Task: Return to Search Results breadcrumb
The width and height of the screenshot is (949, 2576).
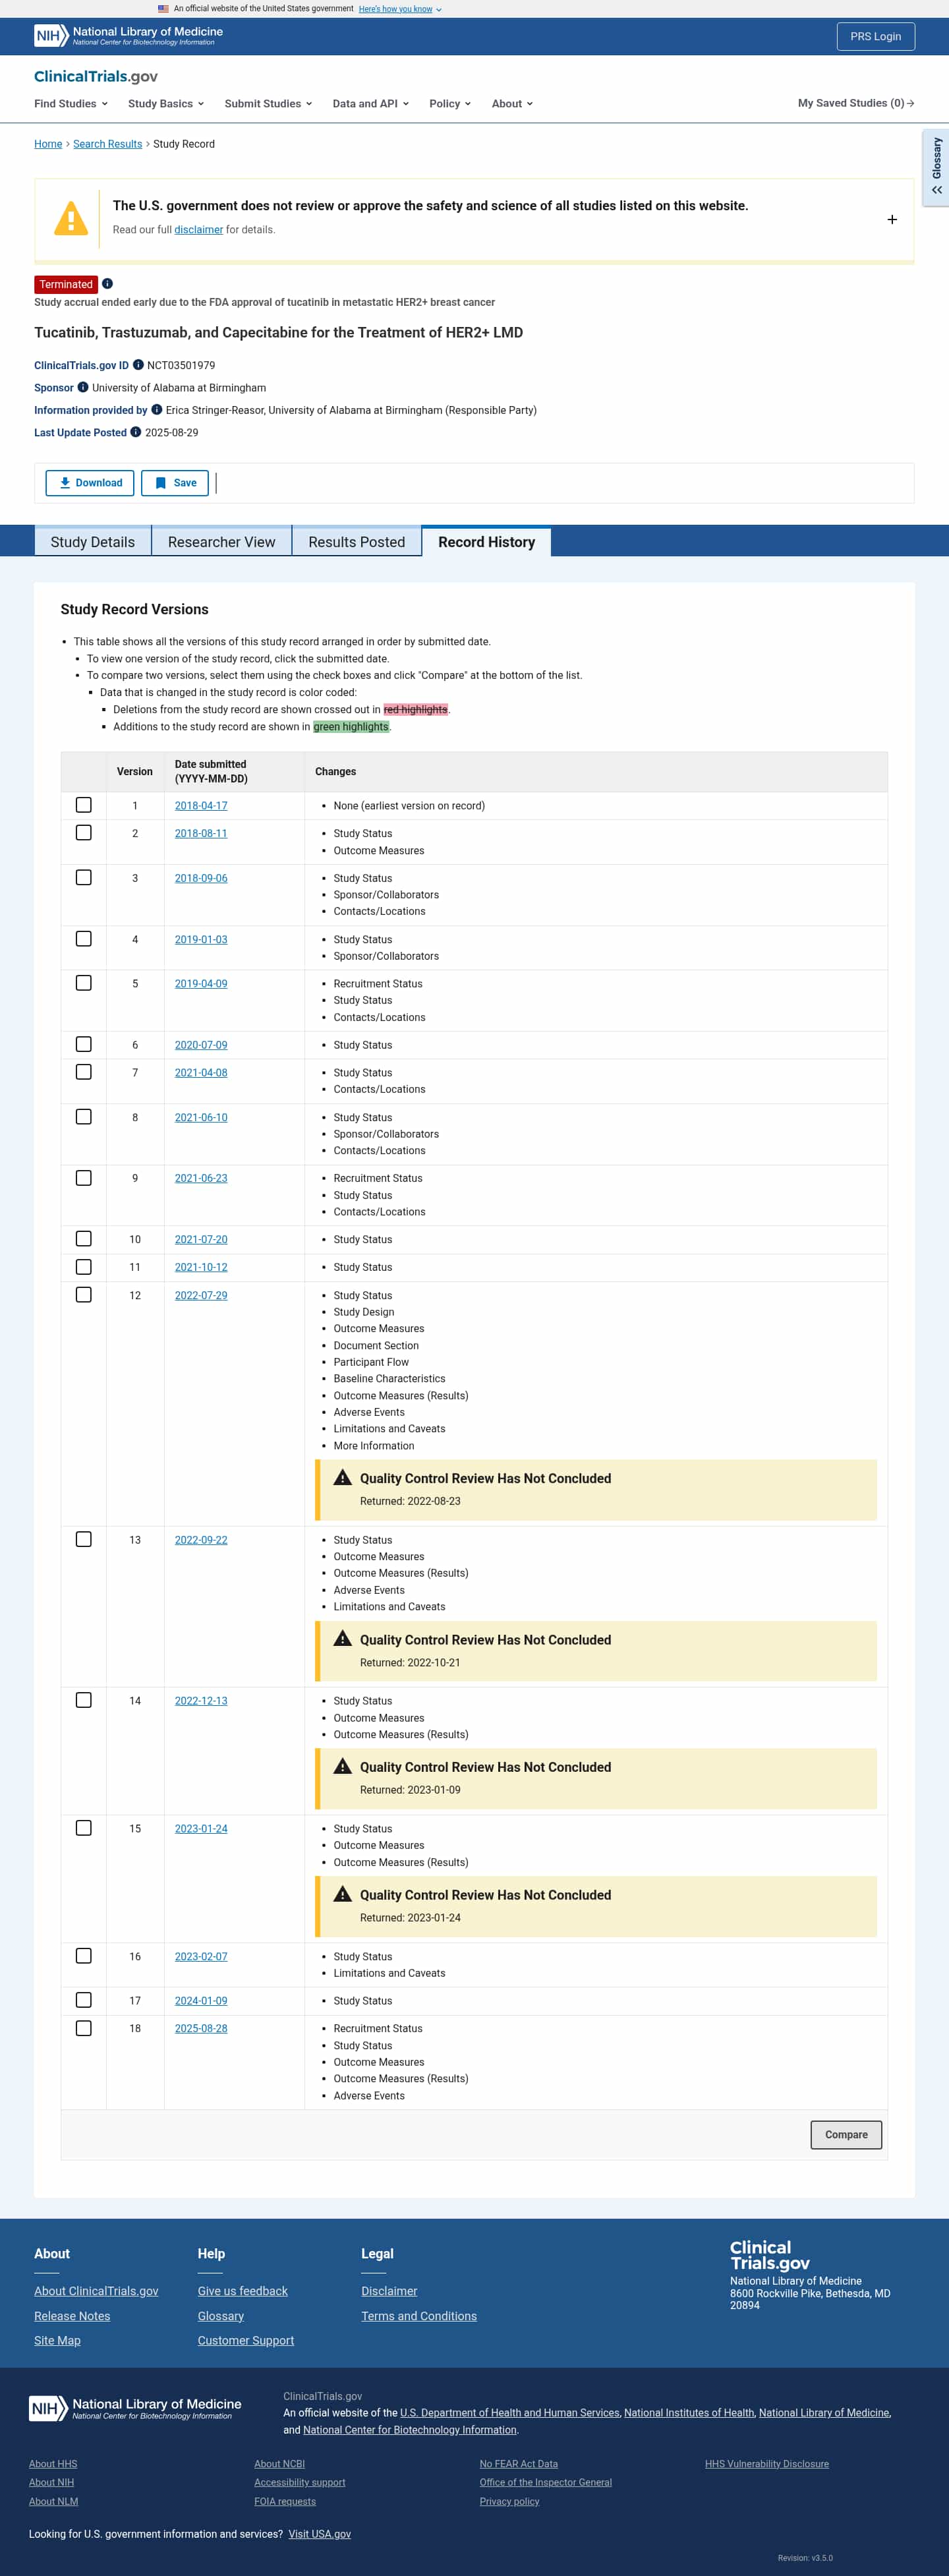Action: click(x=108, y=144)
